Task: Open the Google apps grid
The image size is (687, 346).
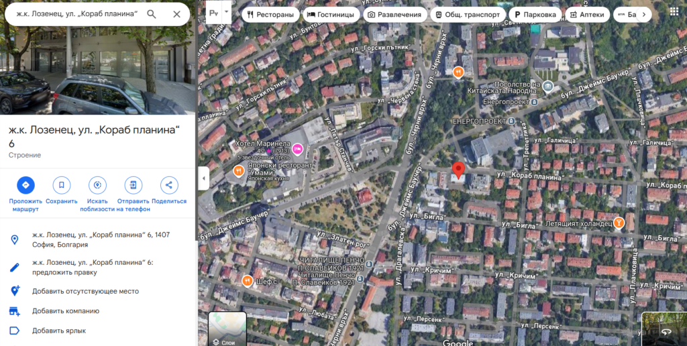Action: click(x=674, y=14)
